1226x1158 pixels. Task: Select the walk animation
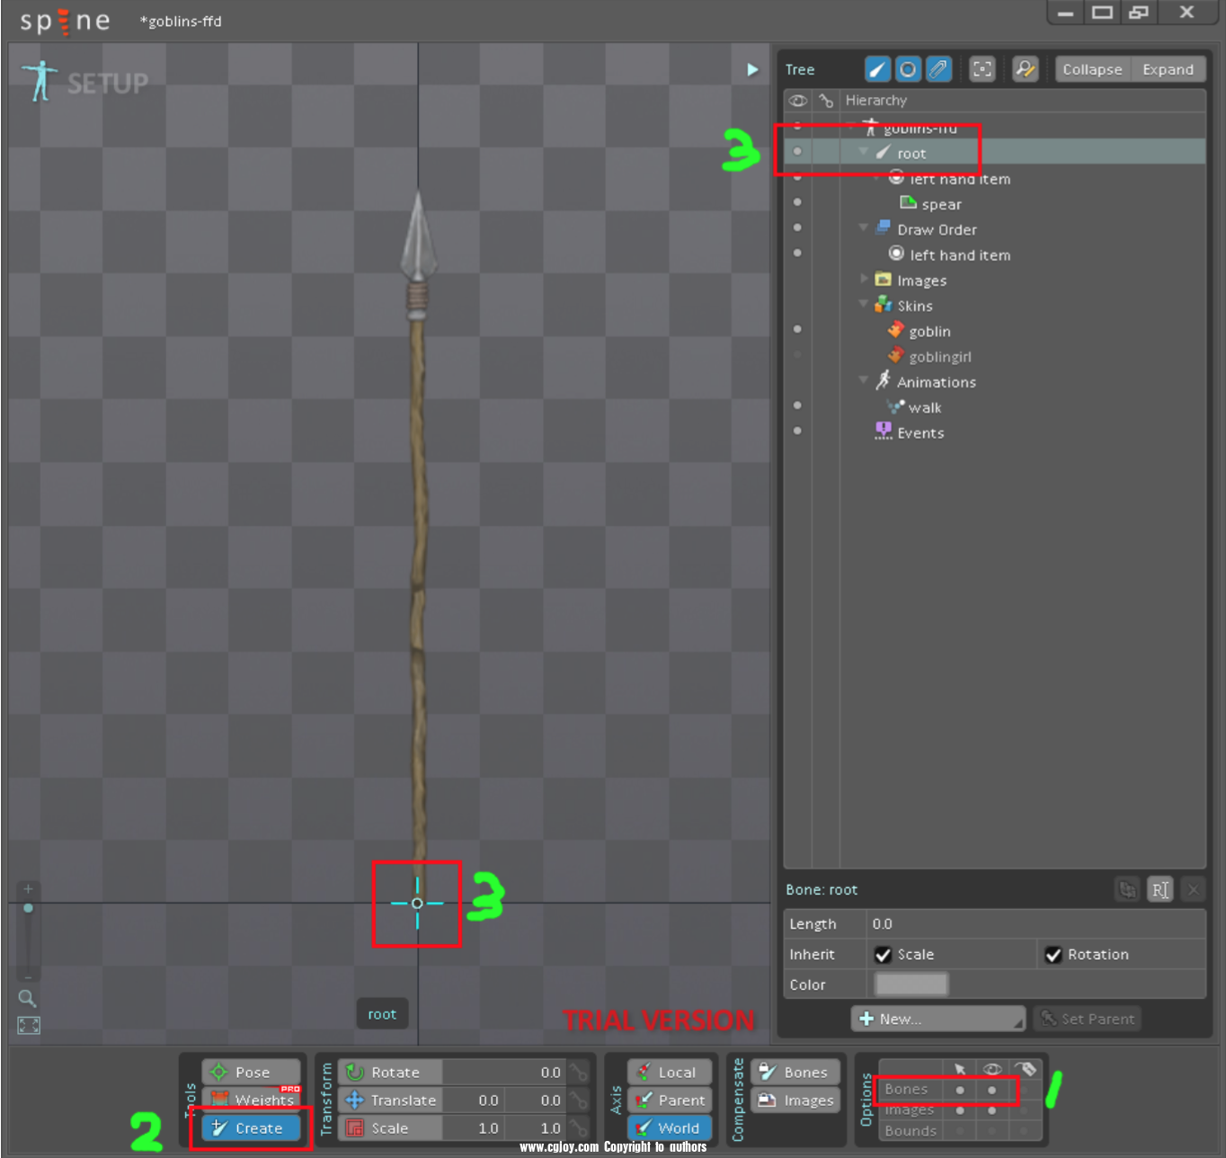pyautogui.click(x=924, y=408)
